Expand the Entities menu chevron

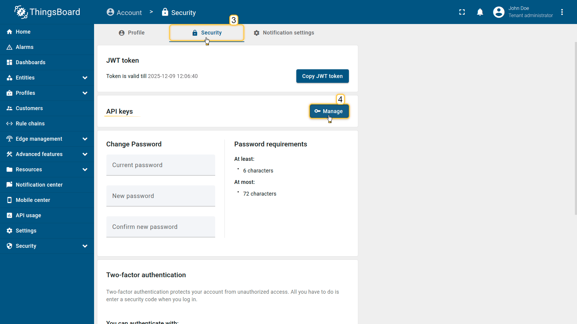[x=85, y=78]
